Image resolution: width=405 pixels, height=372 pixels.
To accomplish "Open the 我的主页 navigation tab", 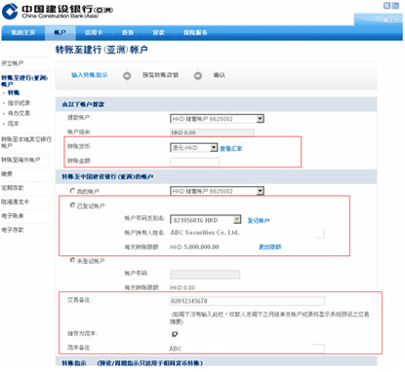I will coord(22,32).
